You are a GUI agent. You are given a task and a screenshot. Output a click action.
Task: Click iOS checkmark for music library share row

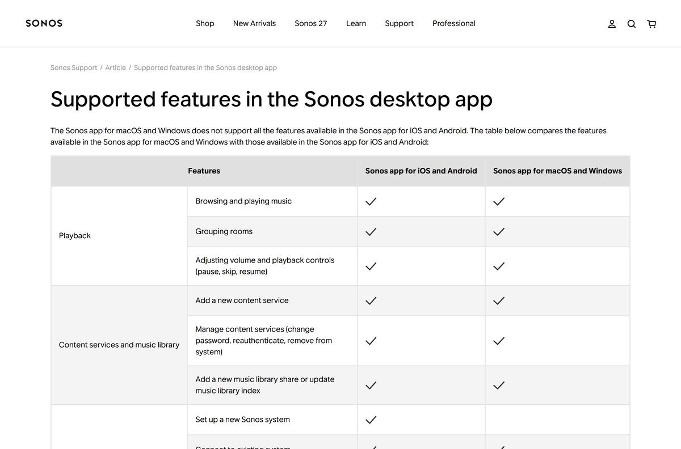point(371,385)
